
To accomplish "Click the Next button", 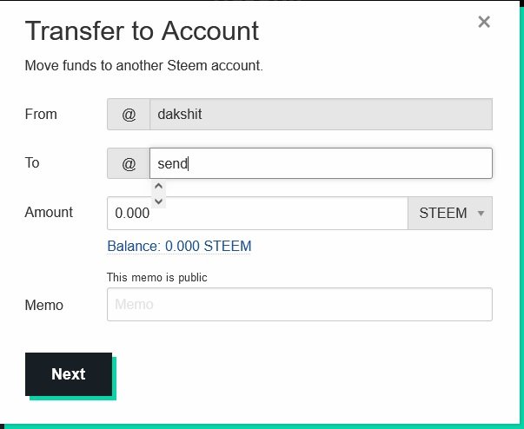I will click(x=69, y=374).
